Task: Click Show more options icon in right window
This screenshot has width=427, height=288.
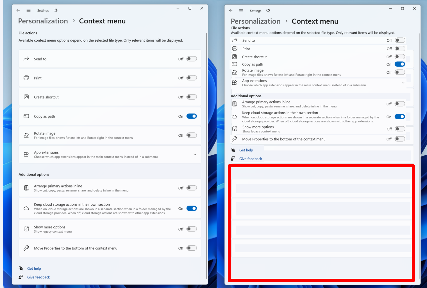Action: (235, 129)
